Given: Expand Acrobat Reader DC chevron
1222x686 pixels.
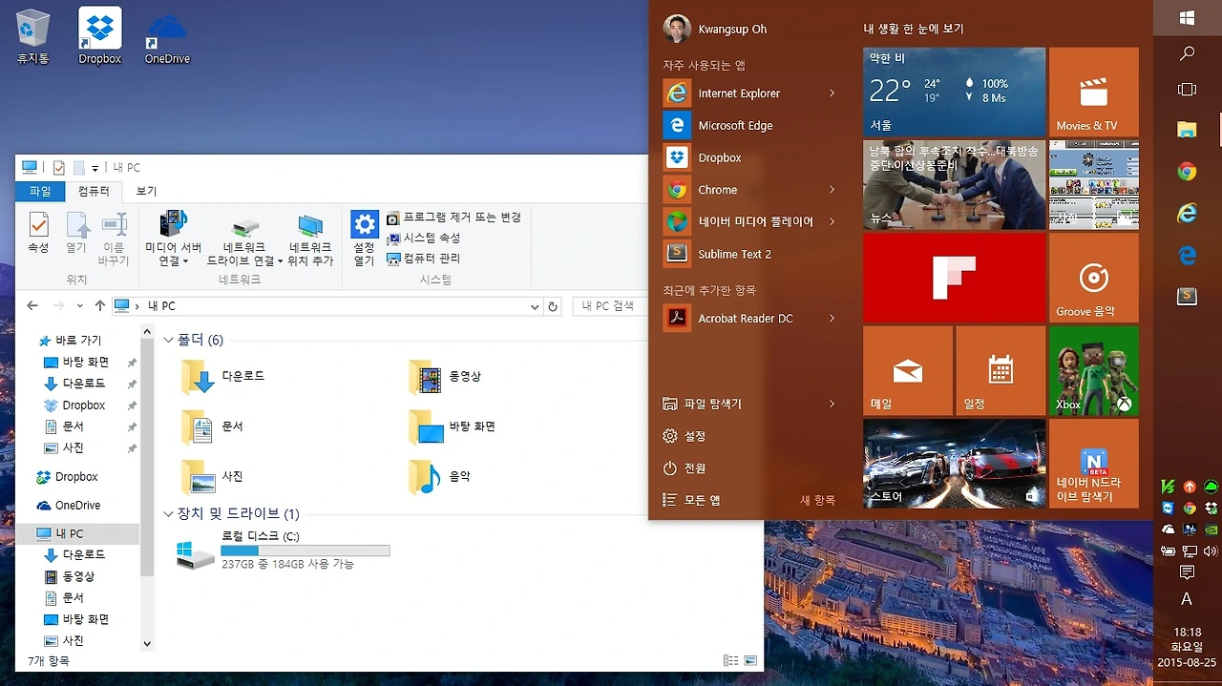Looking at the screenshot, I should click(832, 318).
